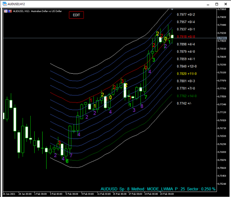Click the 9 Feb 00:00 date on time axis

click(x=88, y=194)
